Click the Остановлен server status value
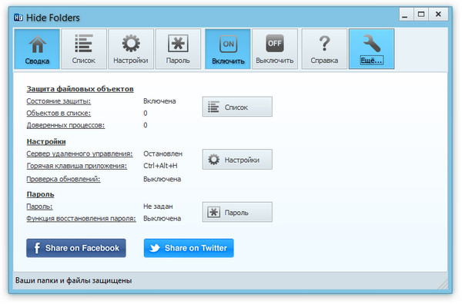 coord(163,154)
